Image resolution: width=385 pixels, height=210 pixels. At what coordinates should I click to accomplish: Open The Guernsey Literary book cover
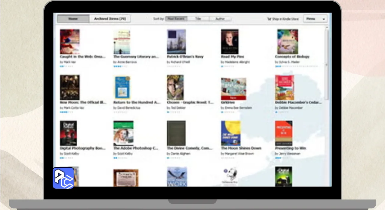point(122,41)
